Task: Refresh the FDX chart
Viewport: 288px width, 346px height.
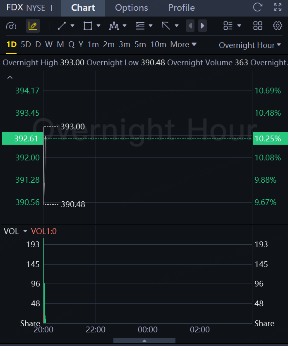Action: click(258, 7)
